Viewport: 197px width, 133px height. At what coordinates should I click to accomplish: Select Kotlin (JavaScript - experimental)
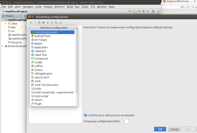coord(53,92)
